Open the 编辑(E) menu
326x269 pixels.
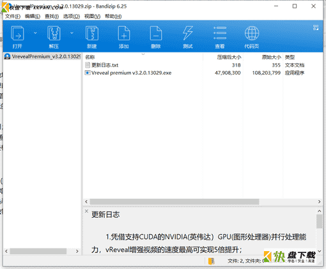(33, 16)
